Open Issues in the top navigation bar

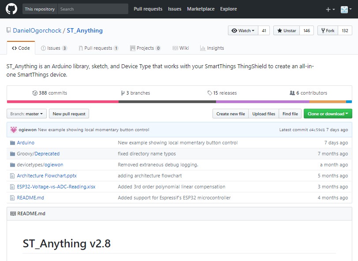pos(175,9)
